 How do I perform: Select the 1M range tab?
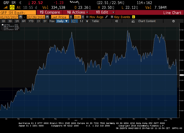point(17,21)
